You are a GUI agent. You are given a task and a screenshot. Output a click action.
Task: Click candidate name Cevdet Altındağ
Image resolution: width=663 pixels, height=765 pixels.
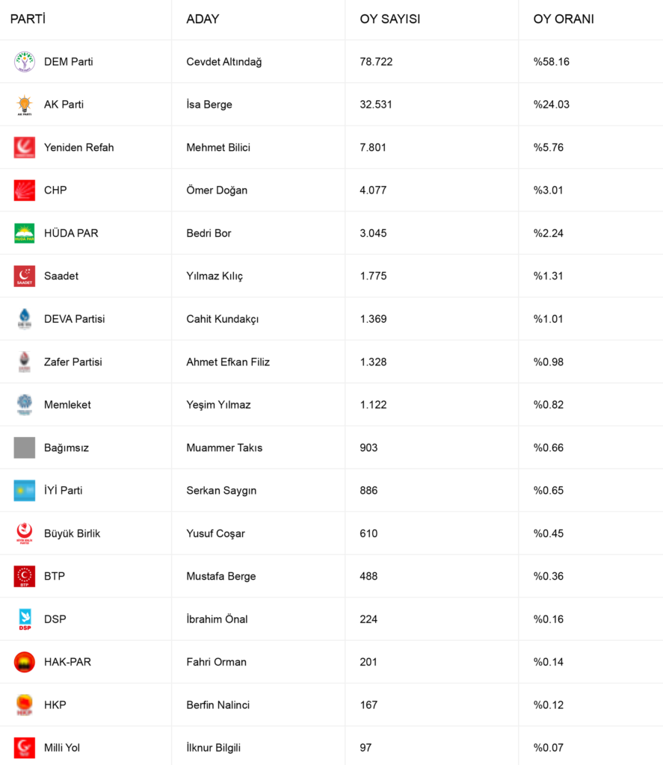coord(223,62)
